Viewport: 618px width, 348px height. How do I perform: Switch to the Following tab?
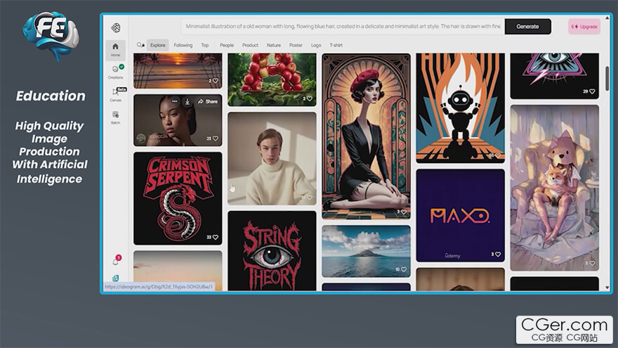tap(183, 45)
